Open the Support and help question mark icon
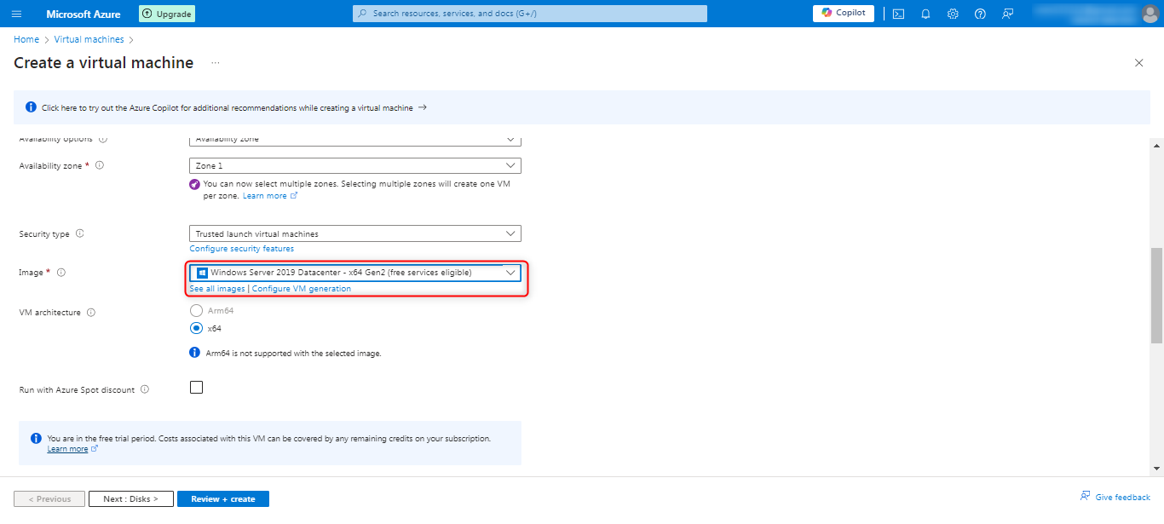The height and width of the screenshot is (524, 1164). point(980,14)
